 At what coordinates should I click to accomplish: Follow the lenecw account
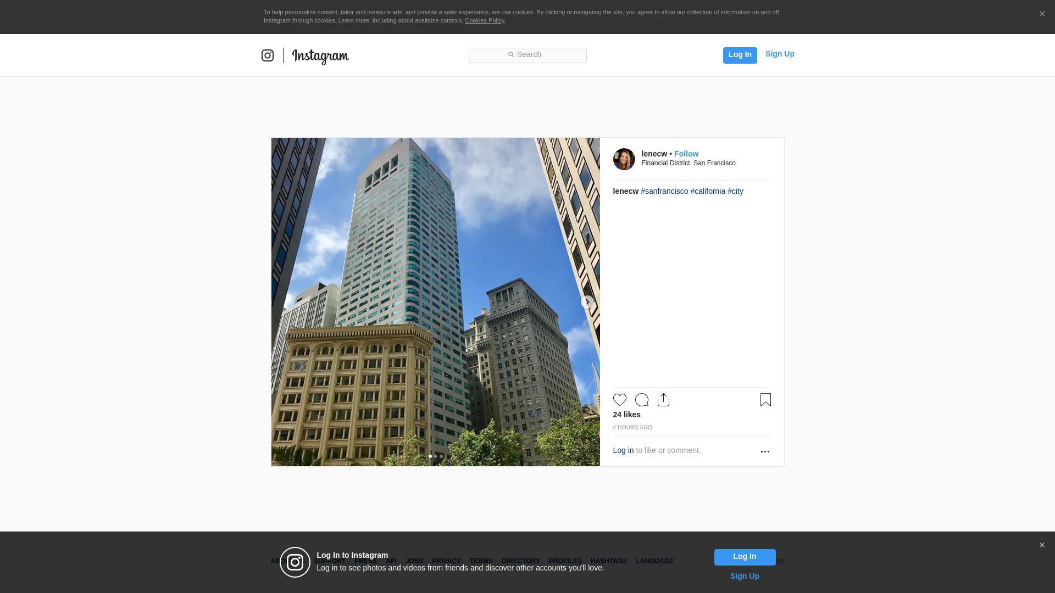[686, 154]
